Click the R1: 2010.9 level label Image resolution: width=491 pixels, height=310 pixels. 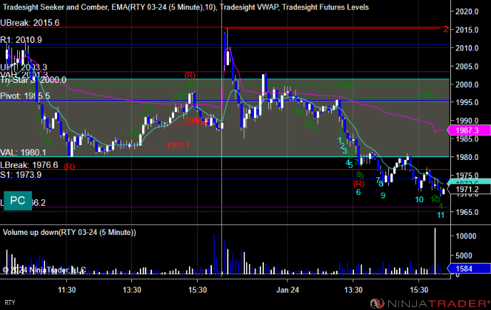point(21,40)
